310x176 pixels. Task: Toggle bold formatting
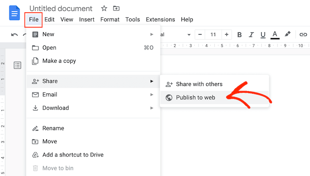coord(239,35)
